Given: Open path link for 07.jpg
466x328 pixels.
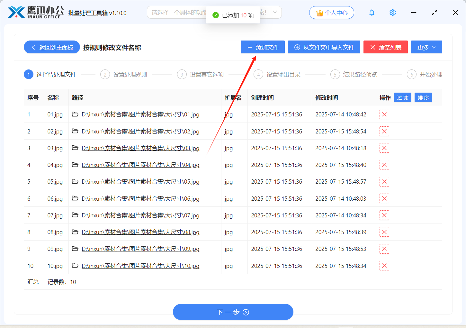Looking at the screenshot, I should [x=140, y=215].
